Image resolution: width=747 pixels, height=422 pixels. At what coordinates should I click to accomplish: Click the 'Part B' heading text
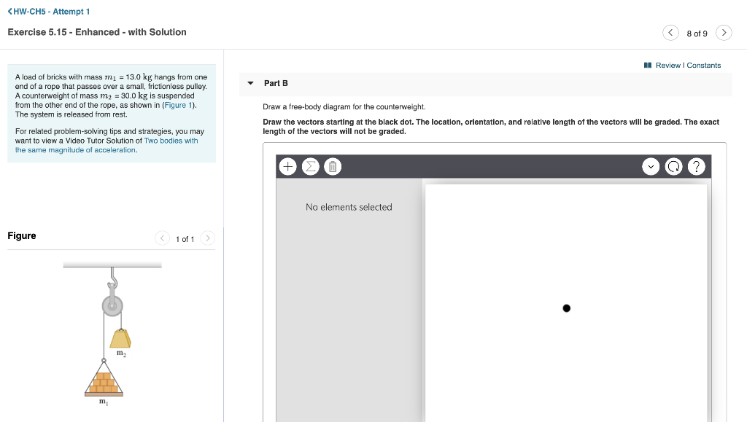pos(276,83)
